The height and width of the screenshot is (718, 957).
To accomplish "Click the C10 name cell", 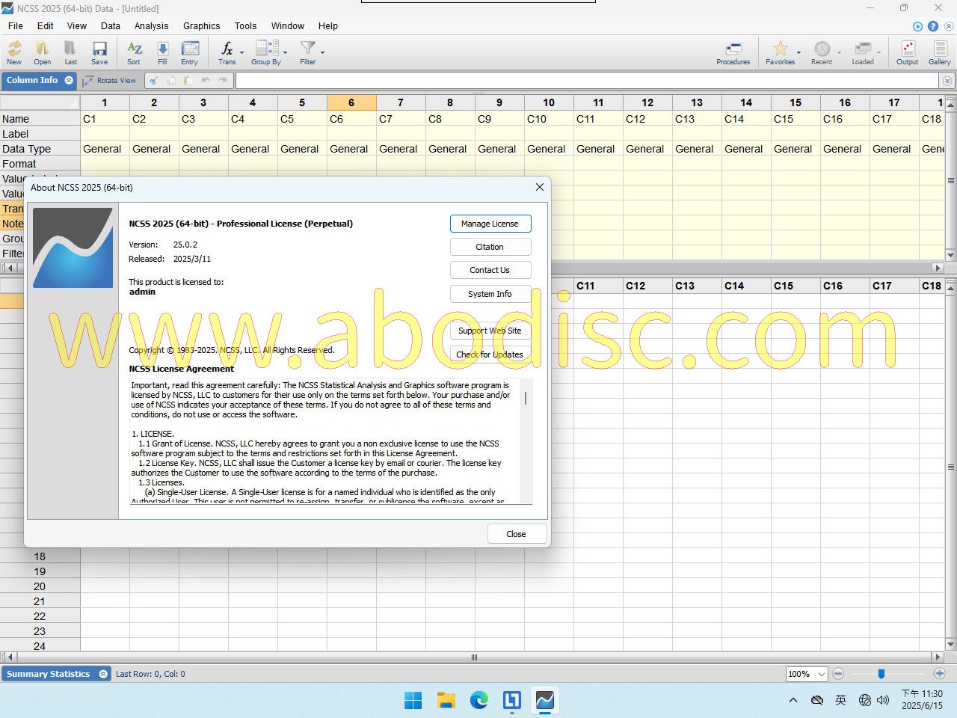I will click(x=549, y=119).
